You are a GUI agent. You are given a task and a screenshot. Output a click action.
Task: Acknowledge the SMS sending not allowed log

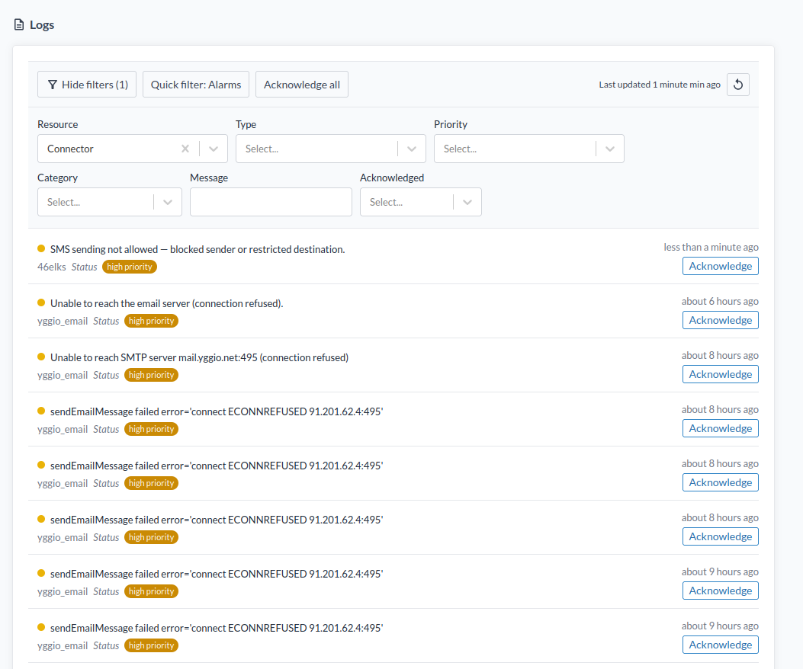click(x=720, y=266)
